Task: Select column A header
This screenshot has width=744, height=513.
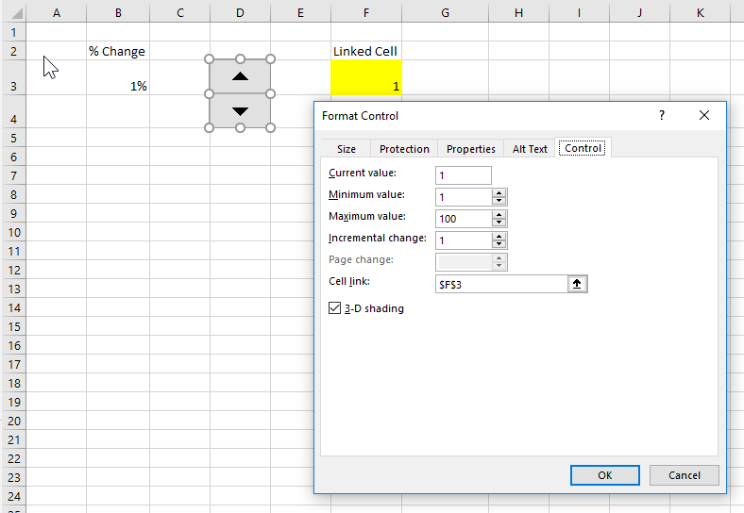Action: click(x=57, y=13)
